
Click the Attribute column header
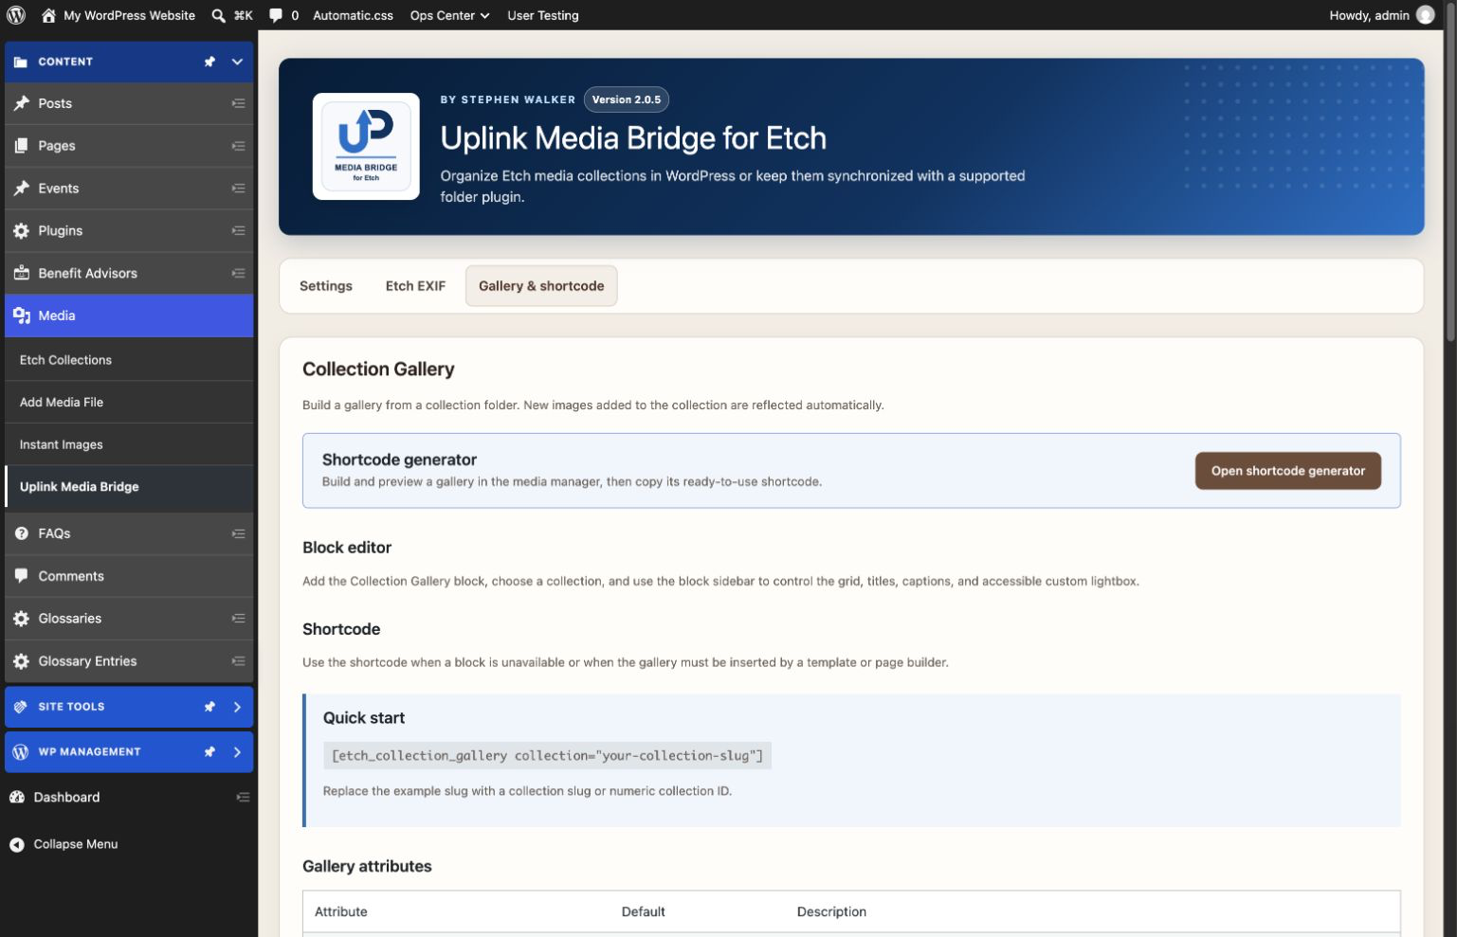click(x=340, y=911)
